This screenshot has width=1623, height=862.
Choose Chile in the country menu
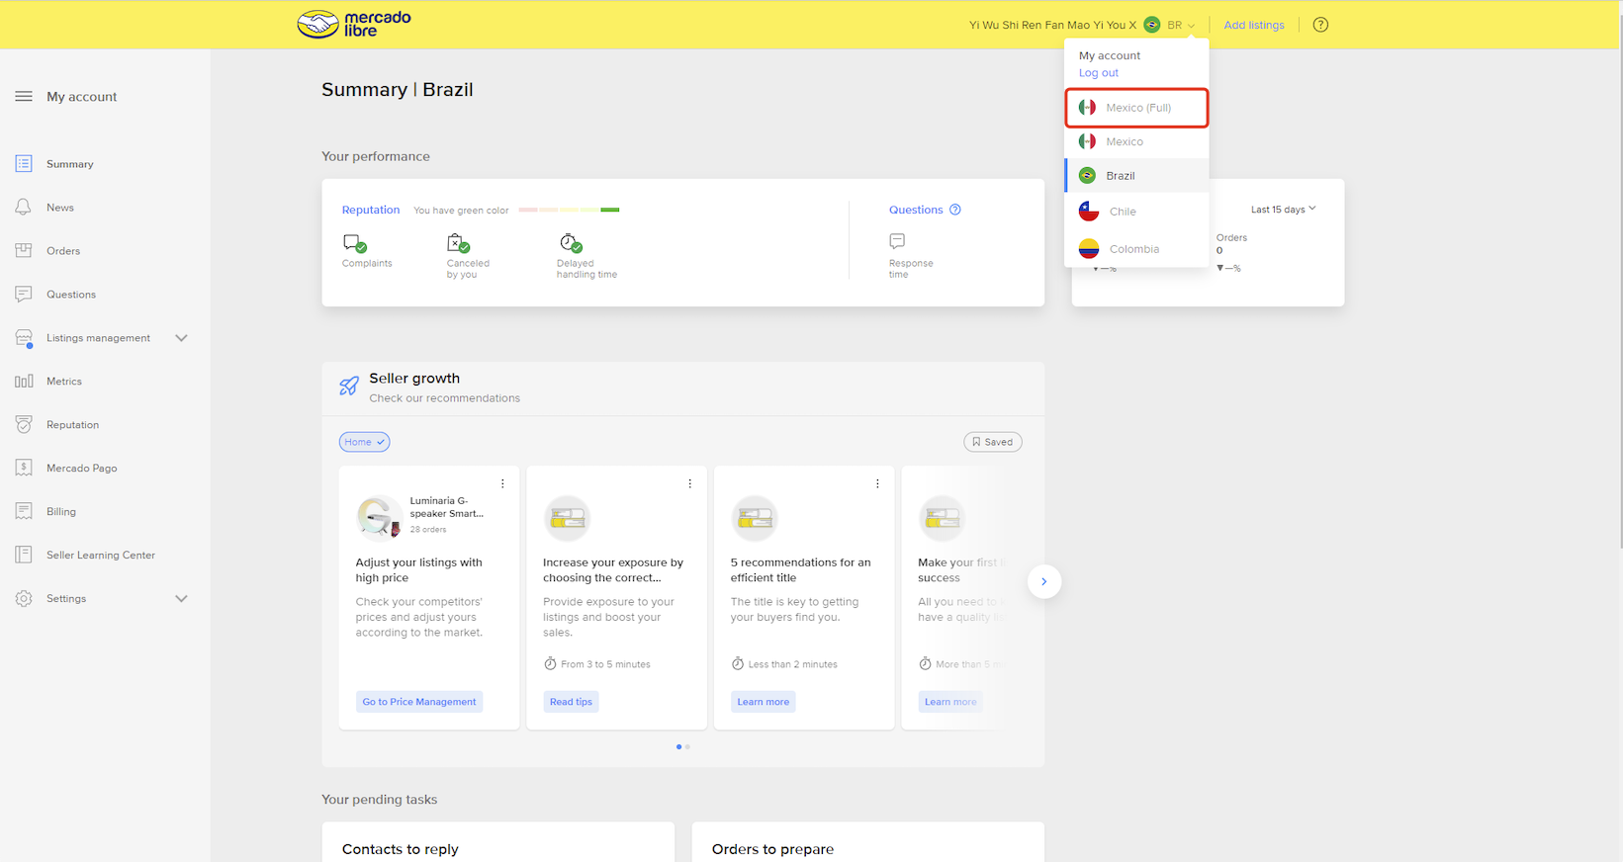click(x=1122, y=212)
